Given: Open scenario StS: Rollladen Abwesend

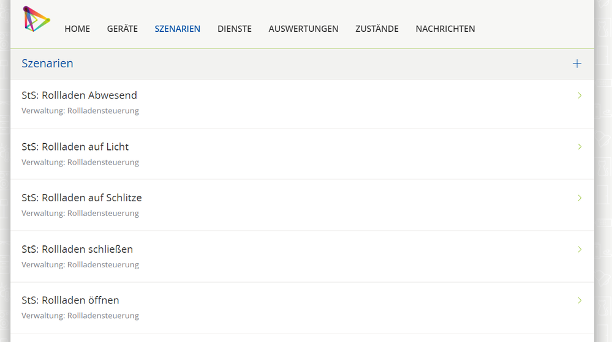Looking at the screenshot, I should [79, 95].
